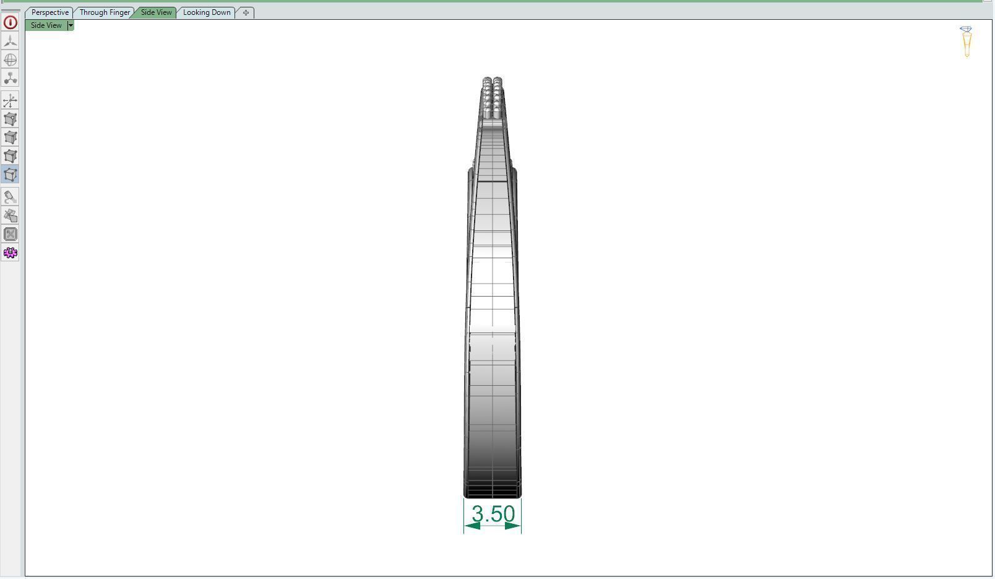Select the three-blade propeller icon

10,41
